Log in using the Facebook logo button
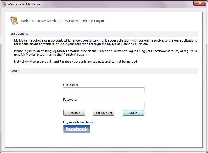Screen dimensions: 208x153 coord(77,129)
